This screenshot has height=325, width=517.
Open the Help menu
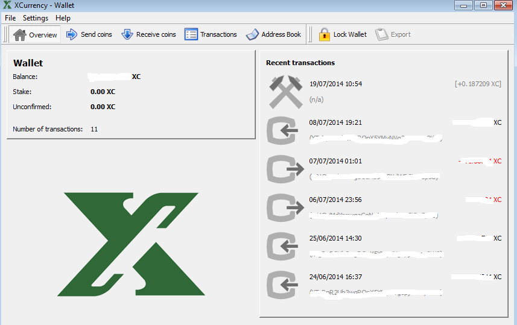pyautogui.click(x=63, y=18)
